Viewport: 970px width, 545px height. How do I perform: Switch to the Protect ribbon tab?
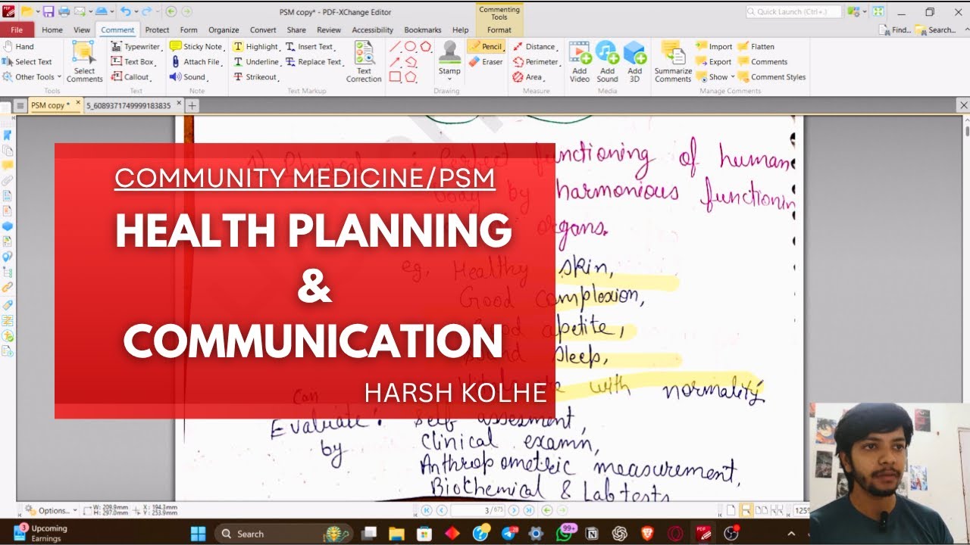click(157, 30)
